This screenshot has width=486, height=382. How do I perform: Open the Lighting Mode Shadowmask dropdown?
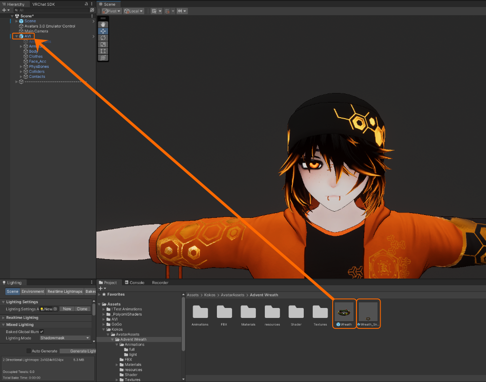(x=65, y=338)
